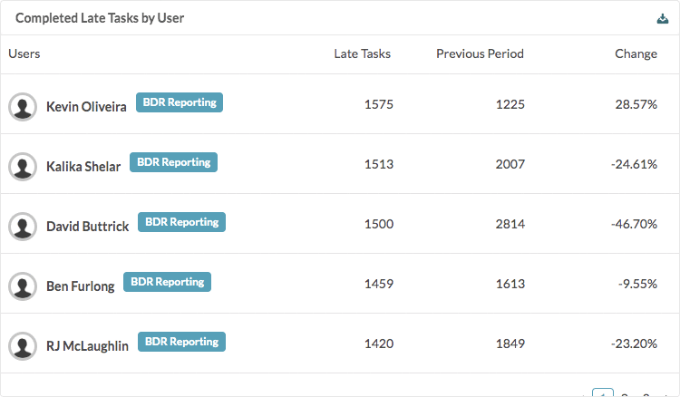This screenshot has height=397, width=680.
Task: Sort by the Late Tasks column header
Action: (x=362, y=53)
